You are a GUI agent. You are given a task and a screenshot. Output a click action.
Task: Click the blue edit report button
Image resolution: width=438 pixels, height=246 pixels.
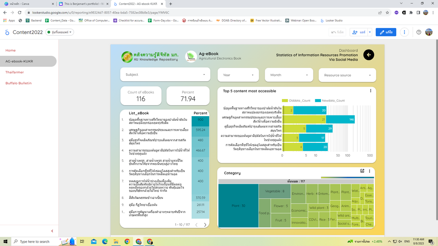tap(386, 32)
